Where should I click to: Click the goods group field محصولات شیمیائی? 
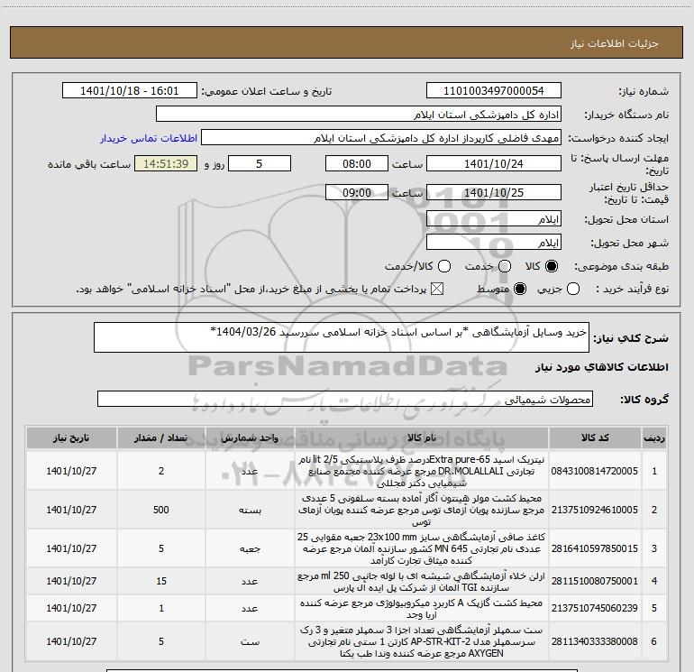(x=345, y=399)
